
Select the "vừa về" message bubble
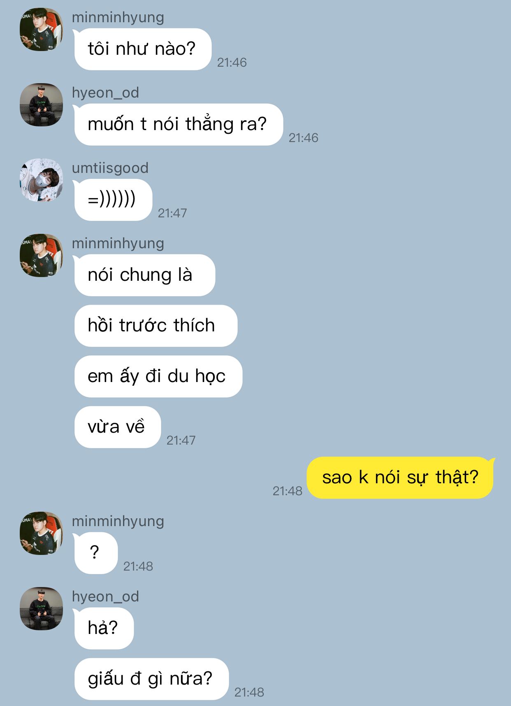pyautogui.click(x=118, y=427)
